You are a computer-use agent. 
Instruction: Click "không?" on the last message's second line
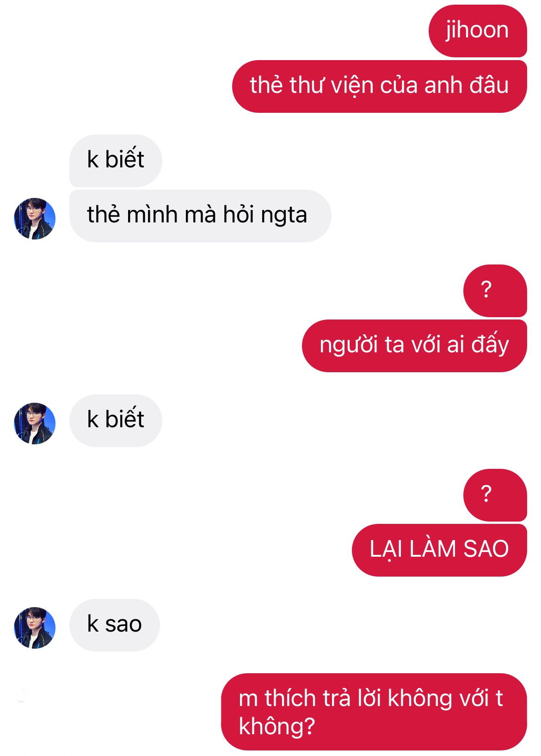click(277, 726)
